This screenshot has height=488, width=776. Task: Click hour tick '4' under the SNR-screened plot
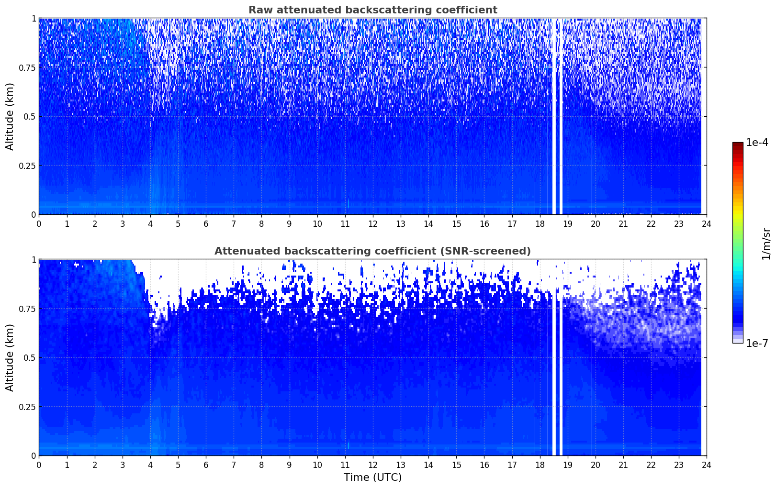150,465
